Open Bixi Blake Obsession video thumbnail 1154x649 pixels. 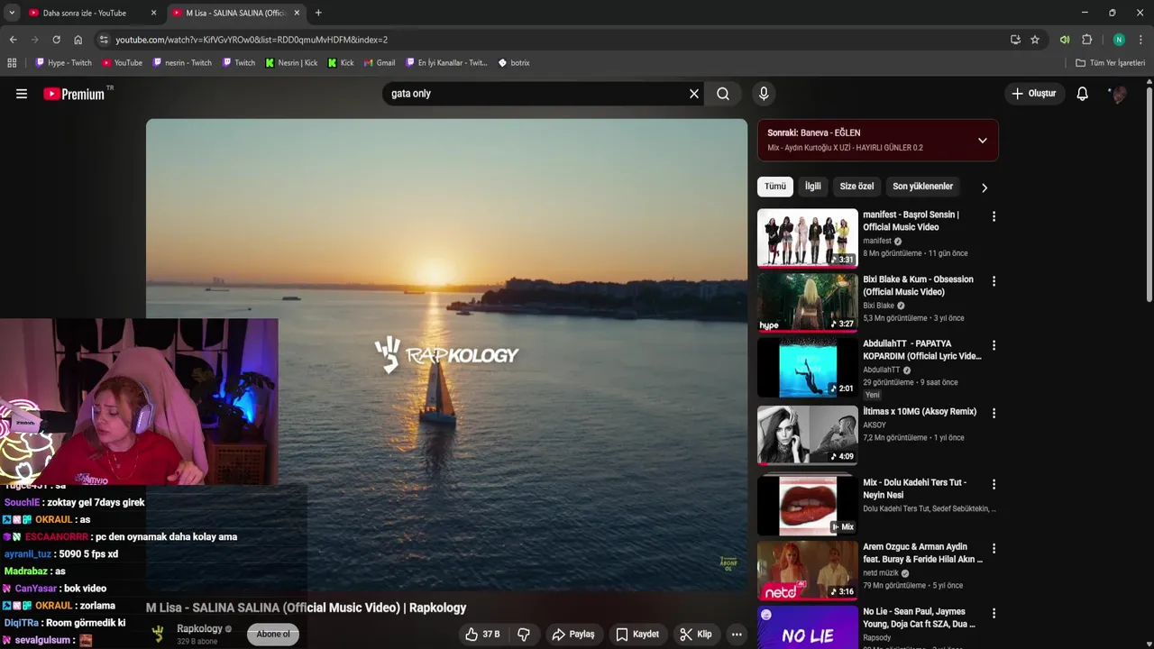click(x=808, y=303)
